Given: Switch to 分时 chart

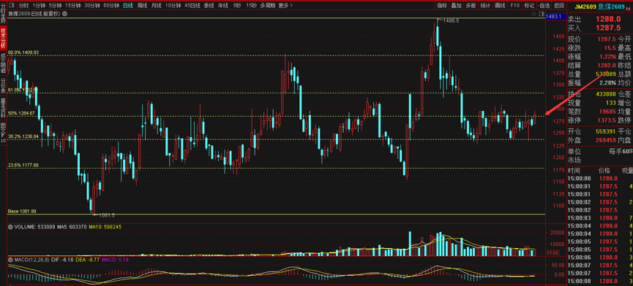Looking at the screenshot, I should 24,6.
